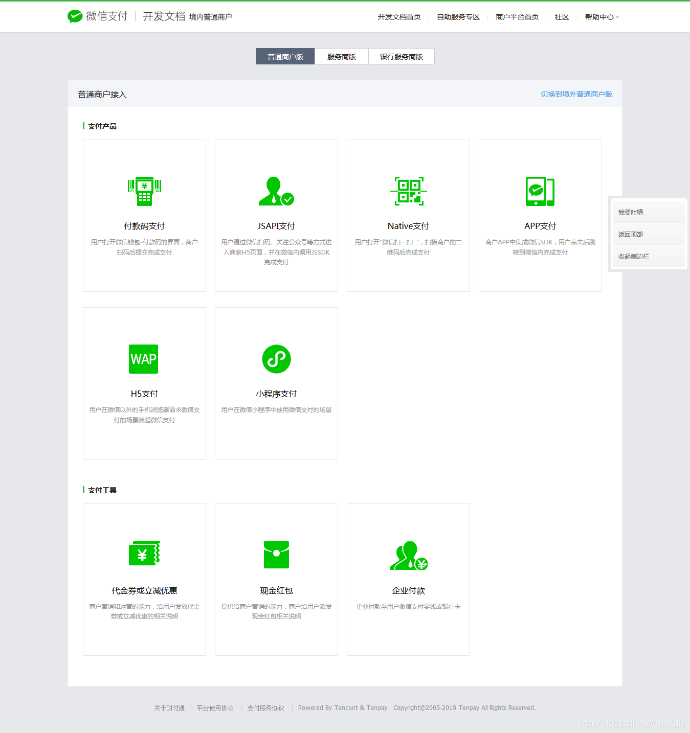Open the 小程序支付 title link

pos(276,394)
